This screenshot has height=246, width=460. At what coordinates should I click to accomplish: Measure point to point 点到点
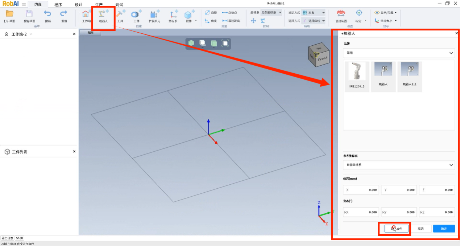[229, 12]
